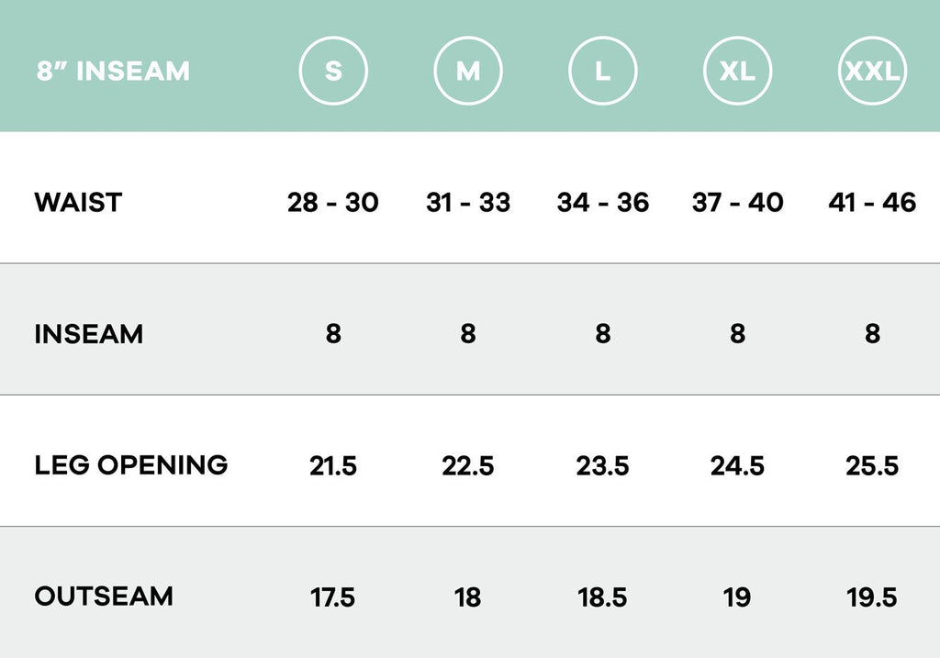Select the M size circle icon
The height and width of the screenshot is (658, 940).
coord(468,71)
